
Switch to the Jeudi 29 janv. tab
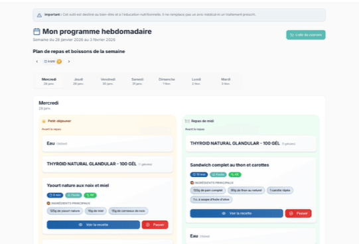[x=78, y=82]
